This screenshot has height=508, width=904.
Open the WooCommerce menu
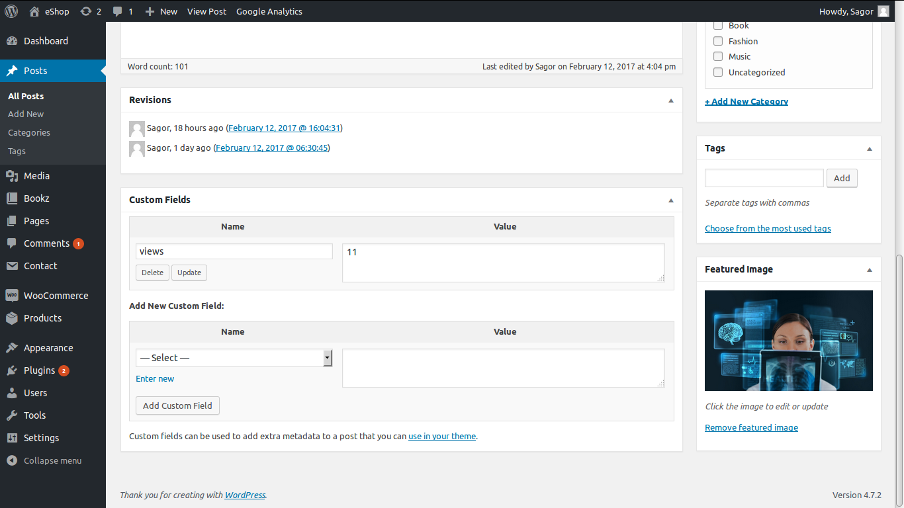click(56, 296)
